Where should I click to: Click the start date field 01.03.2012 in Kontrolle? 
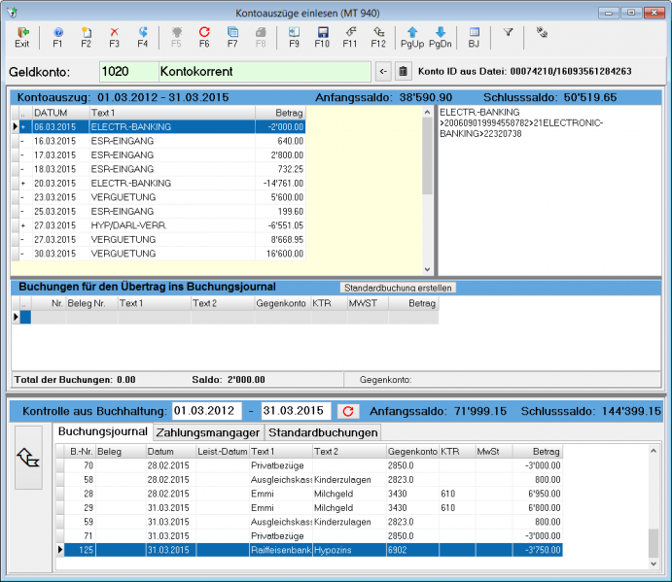(207, 411)
